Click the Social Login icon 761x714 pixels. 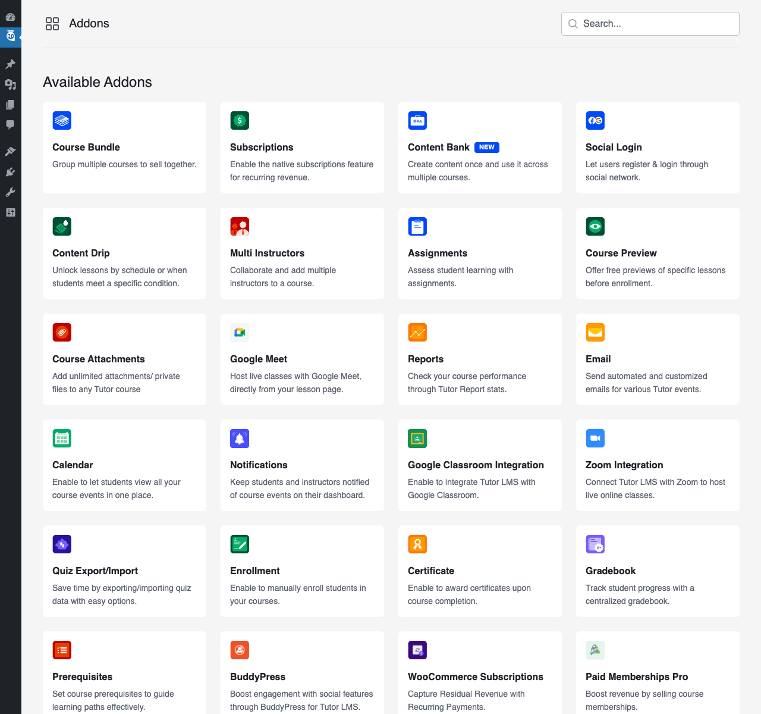point(595,121)
